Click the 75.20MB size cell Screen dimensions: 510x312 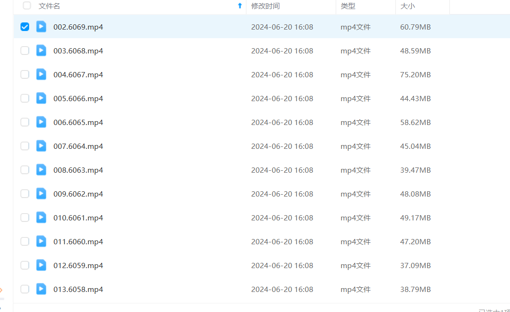pyautogui.click(x=415, y=74)
